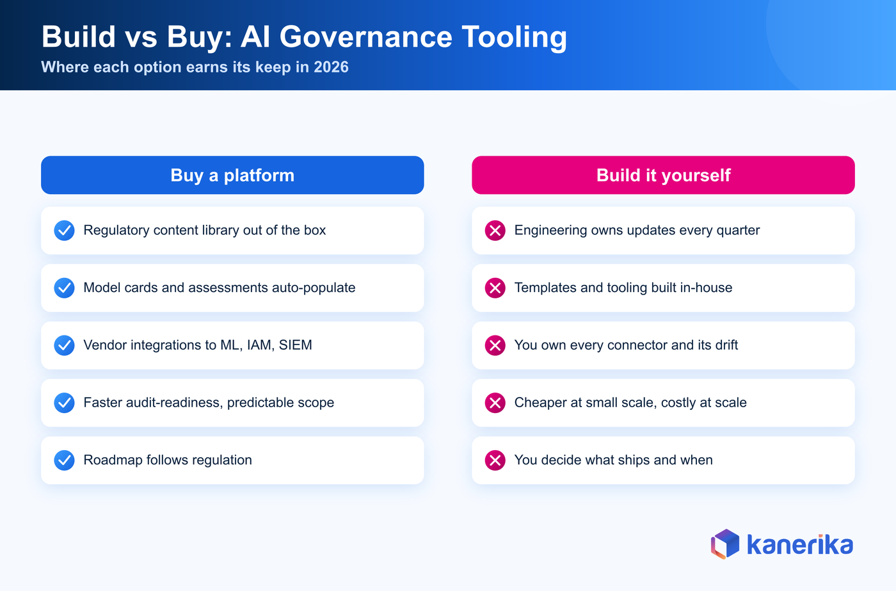Click the cross icon beside You decide what ships
This screenshot has width=896, height=591.
point(495,460)
